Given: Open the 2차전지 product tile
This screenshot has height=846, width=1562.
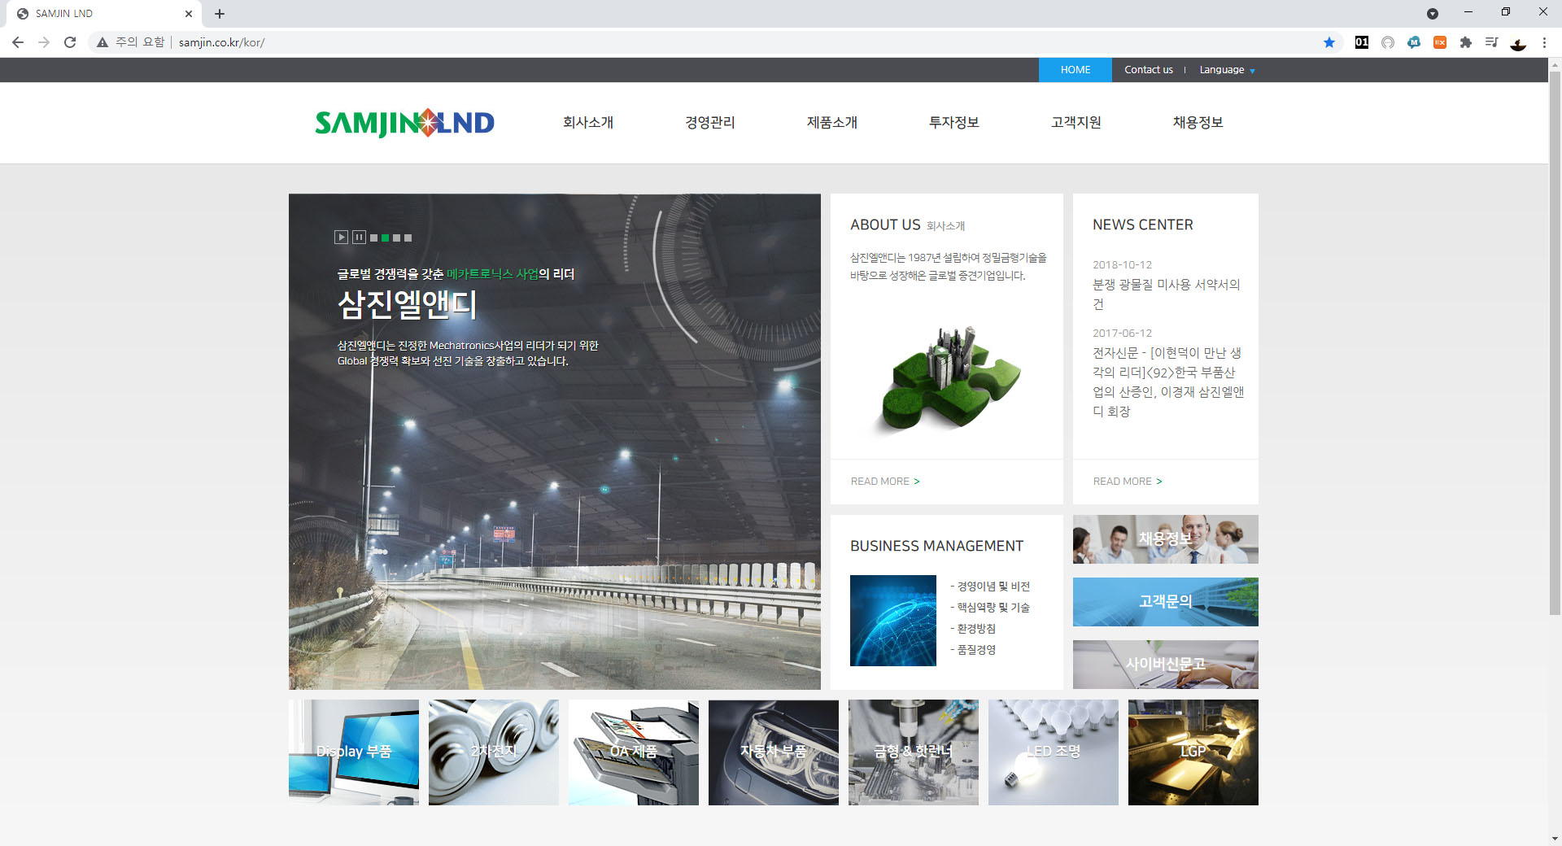Looking at the screenshot, I should pos(494,752).
